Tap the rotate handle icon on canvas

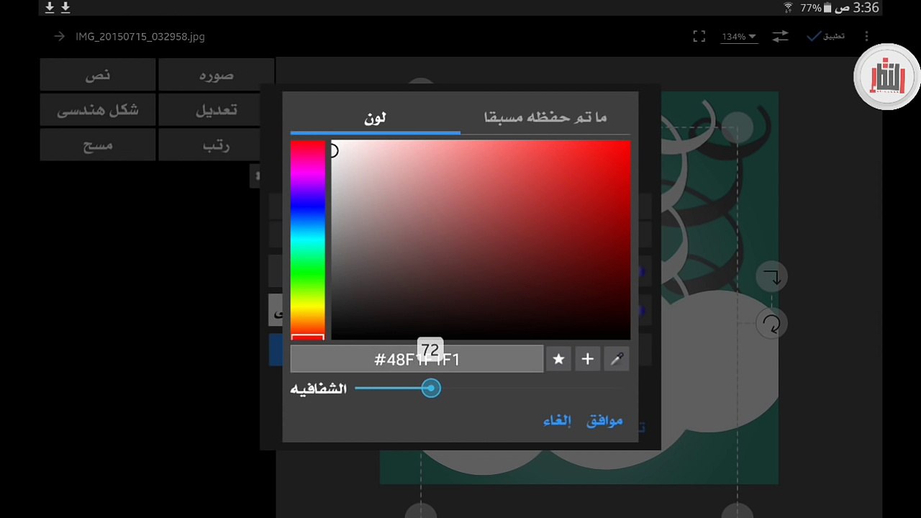tap(772, 324)
